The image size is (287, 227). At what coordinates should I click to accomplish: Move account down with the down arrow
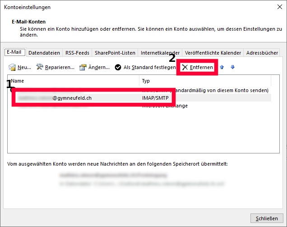[x=232, y=67]
